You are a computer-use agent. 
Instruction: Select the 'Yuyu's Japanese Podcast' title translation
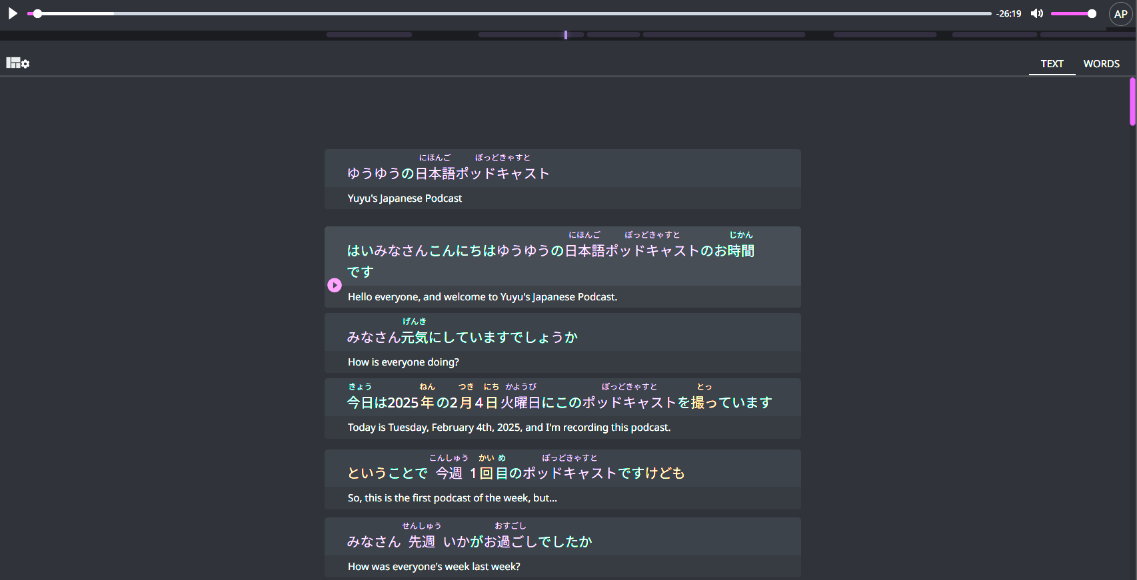405,198
